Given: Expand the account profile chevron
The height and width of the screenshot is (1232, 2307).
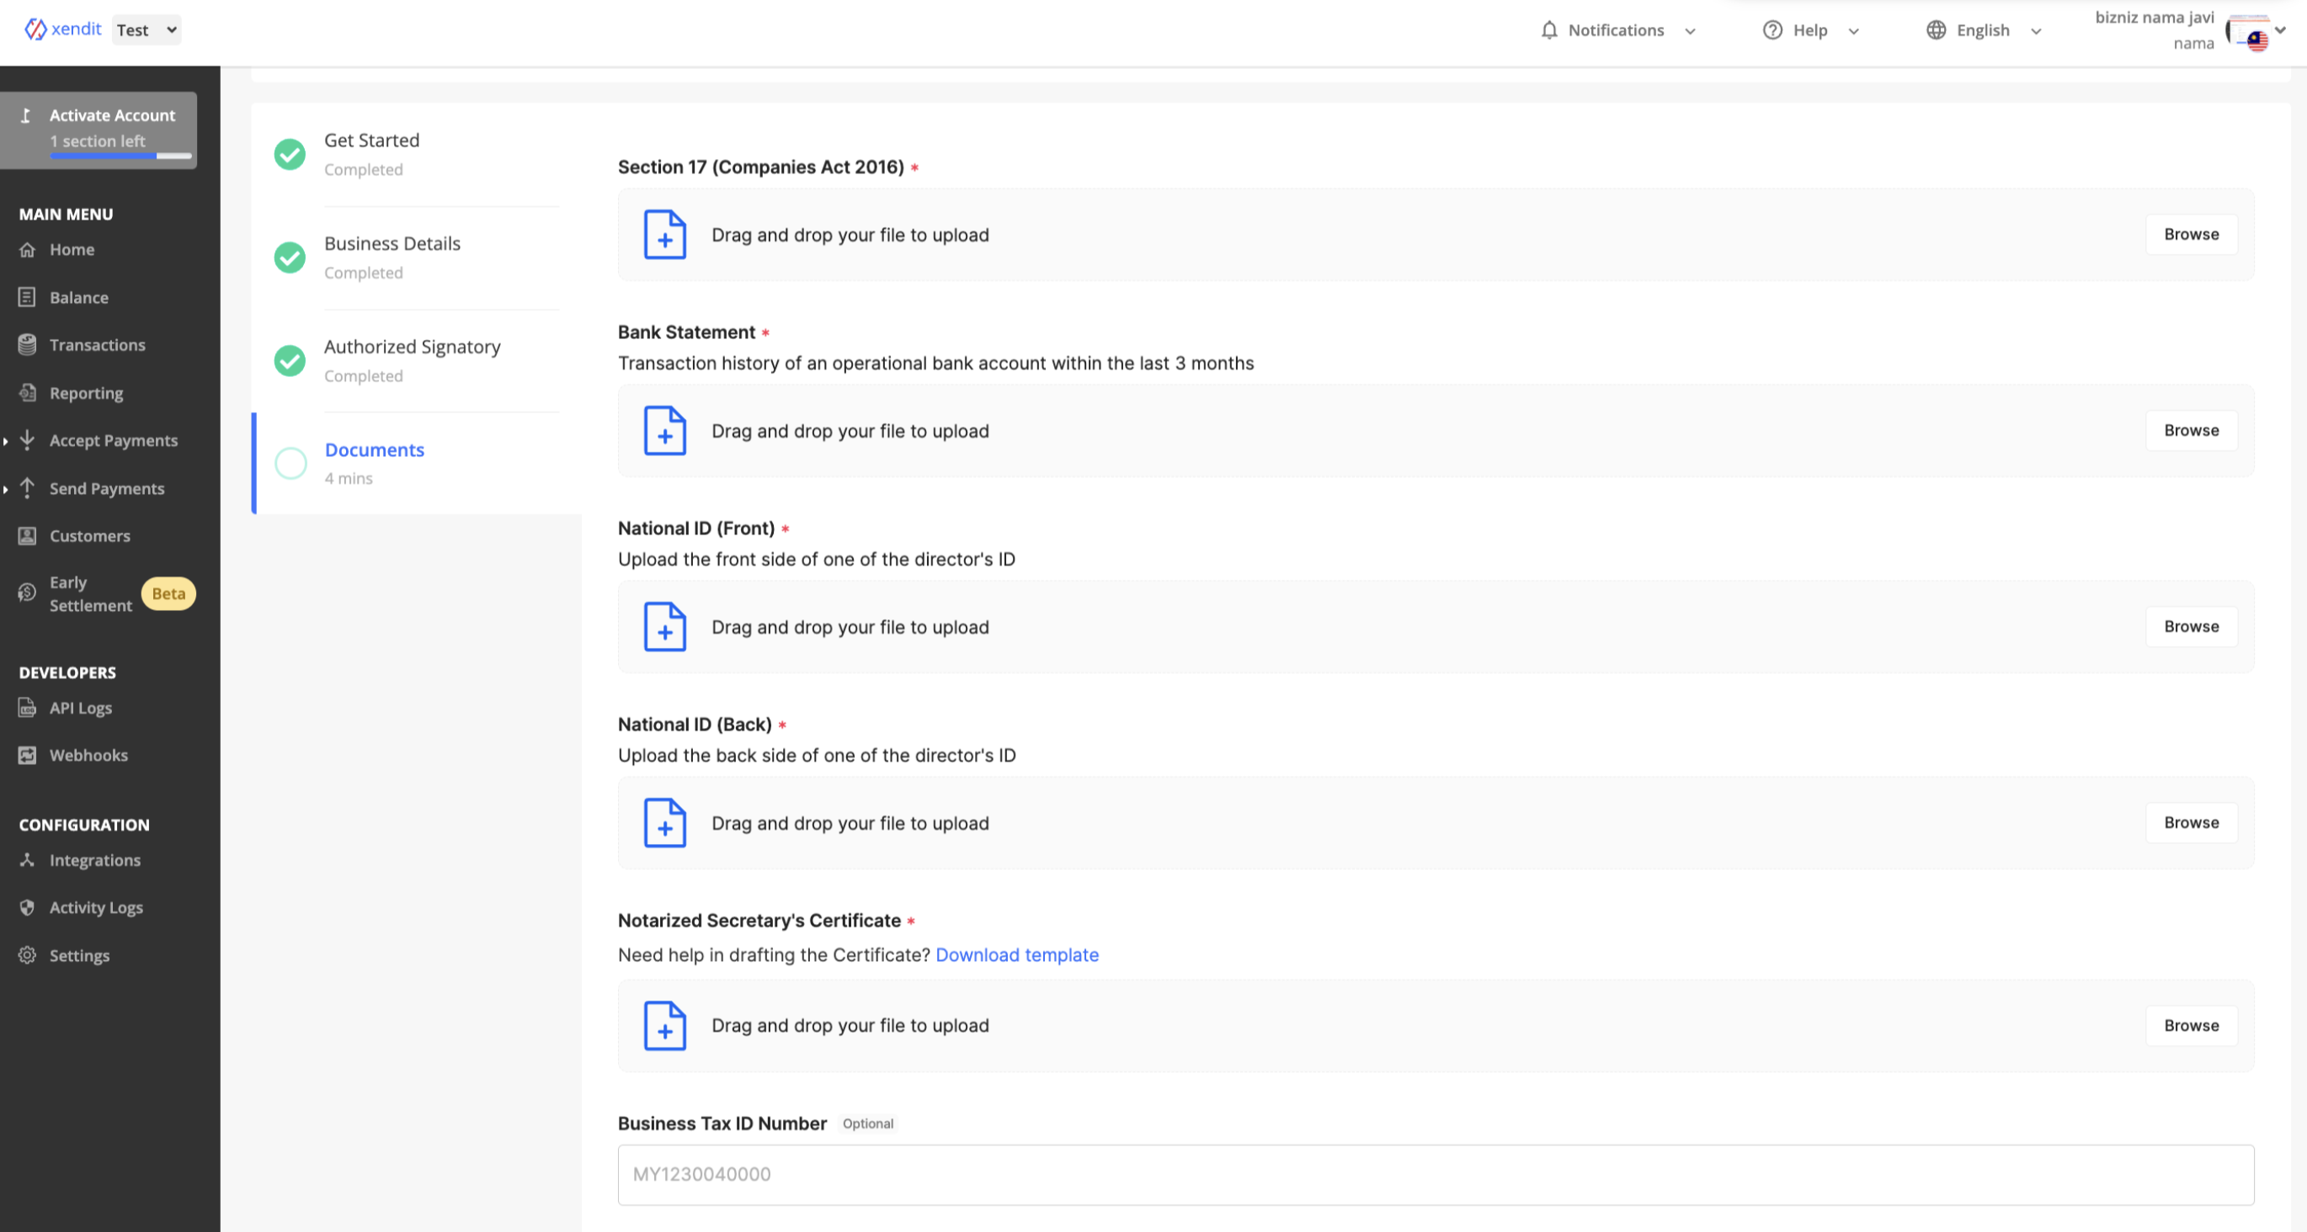Looking at the screenshot, I should click(2281, 30).
